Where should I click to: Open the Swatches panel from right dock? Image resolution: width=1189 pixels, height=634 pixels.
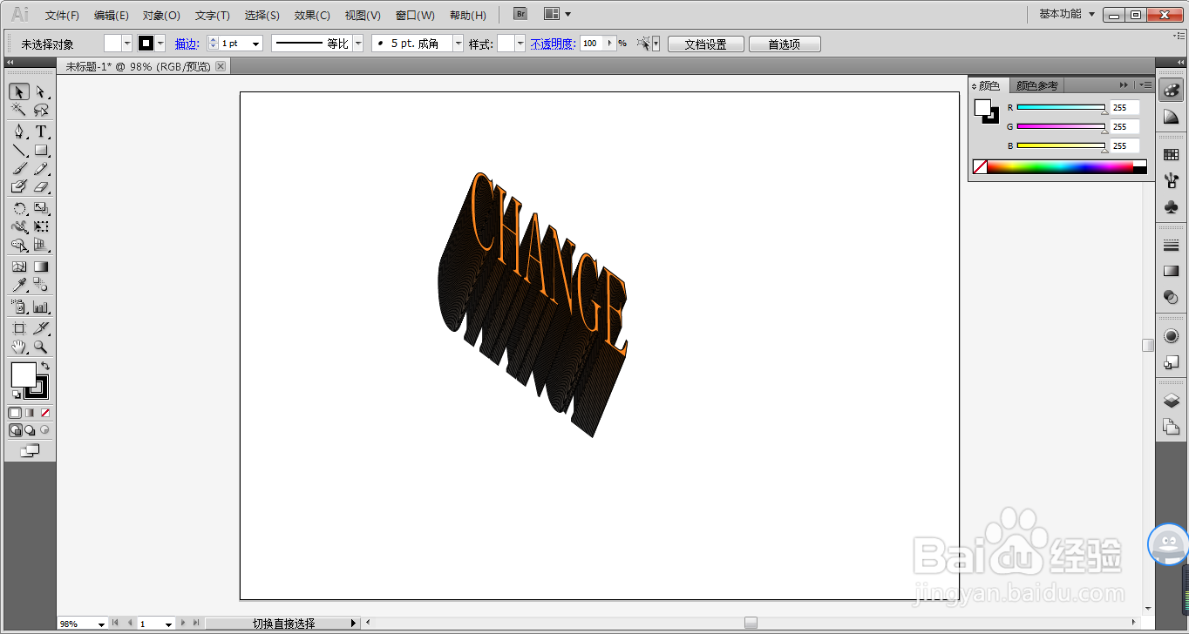1171,155
